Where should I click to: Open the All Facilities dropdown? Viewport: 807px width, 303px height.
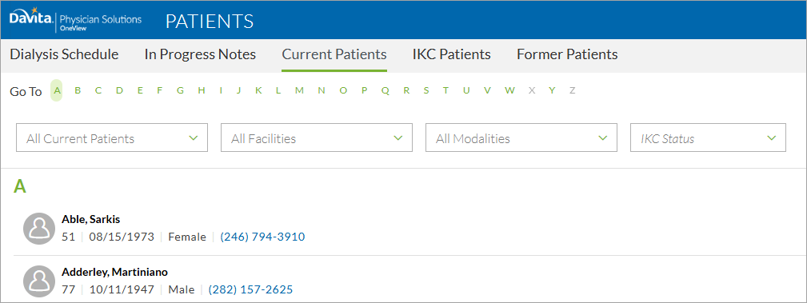point(317,138)
